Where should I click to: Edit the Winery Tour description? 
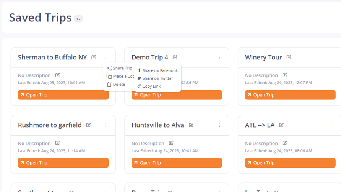(285, 75)
